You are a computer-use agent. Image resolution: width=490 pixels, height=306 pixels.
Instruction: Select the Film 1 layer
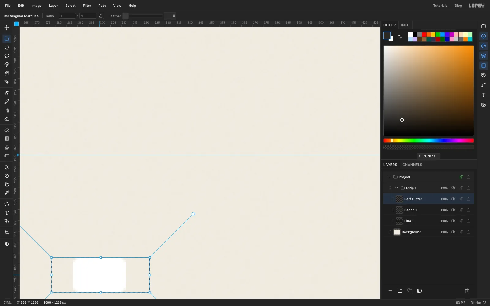[x=429, y=221]
